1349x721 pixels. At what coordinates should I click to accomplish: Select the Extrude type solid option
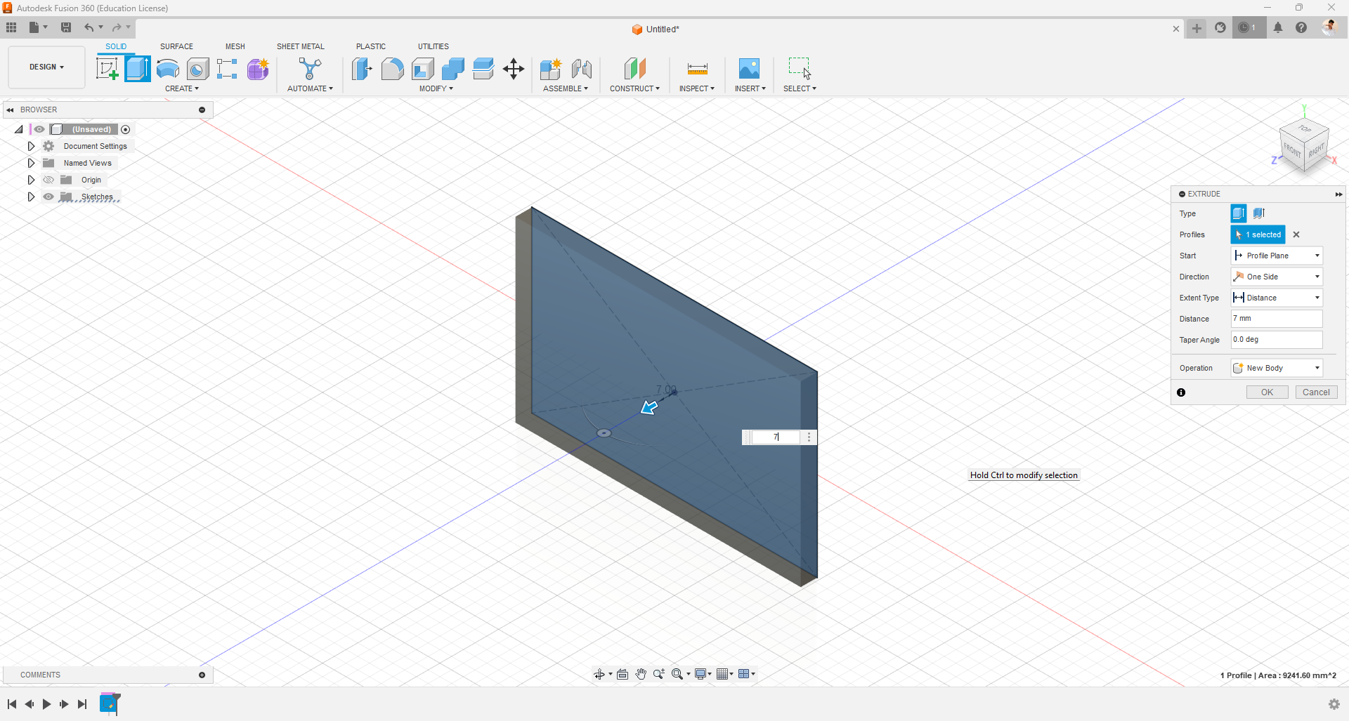click(1239, 213)
